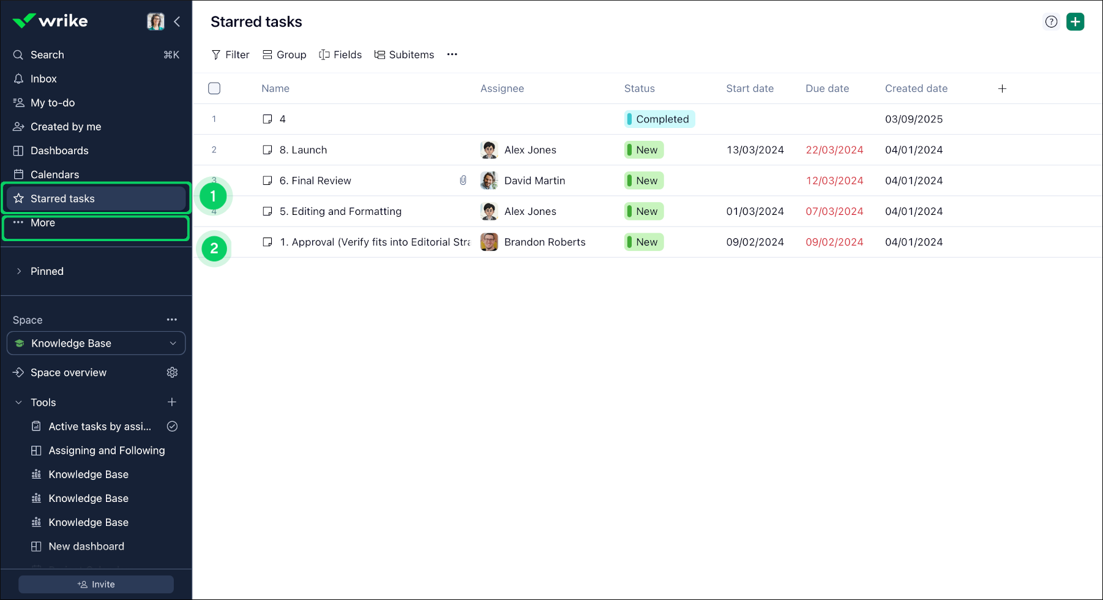
Task: Click plus icon next to Tools
Action: click(x=172, y=402)
